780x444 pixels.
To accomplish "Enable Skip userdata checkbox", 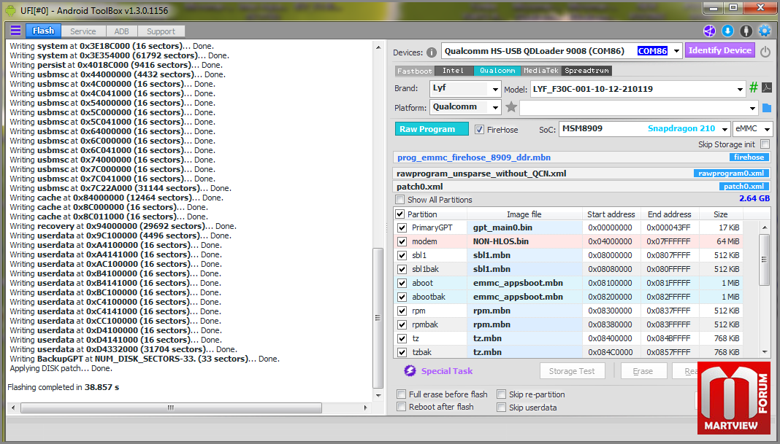I will click(x=502, y=408).
